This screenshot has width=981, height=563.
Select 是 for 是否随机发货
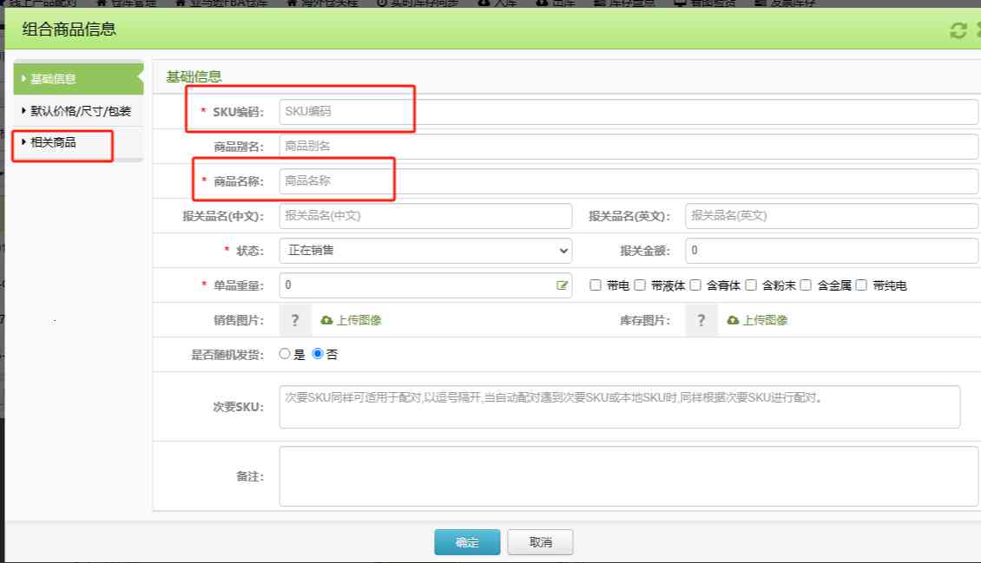pyautogui.click(x=284, y=353)
